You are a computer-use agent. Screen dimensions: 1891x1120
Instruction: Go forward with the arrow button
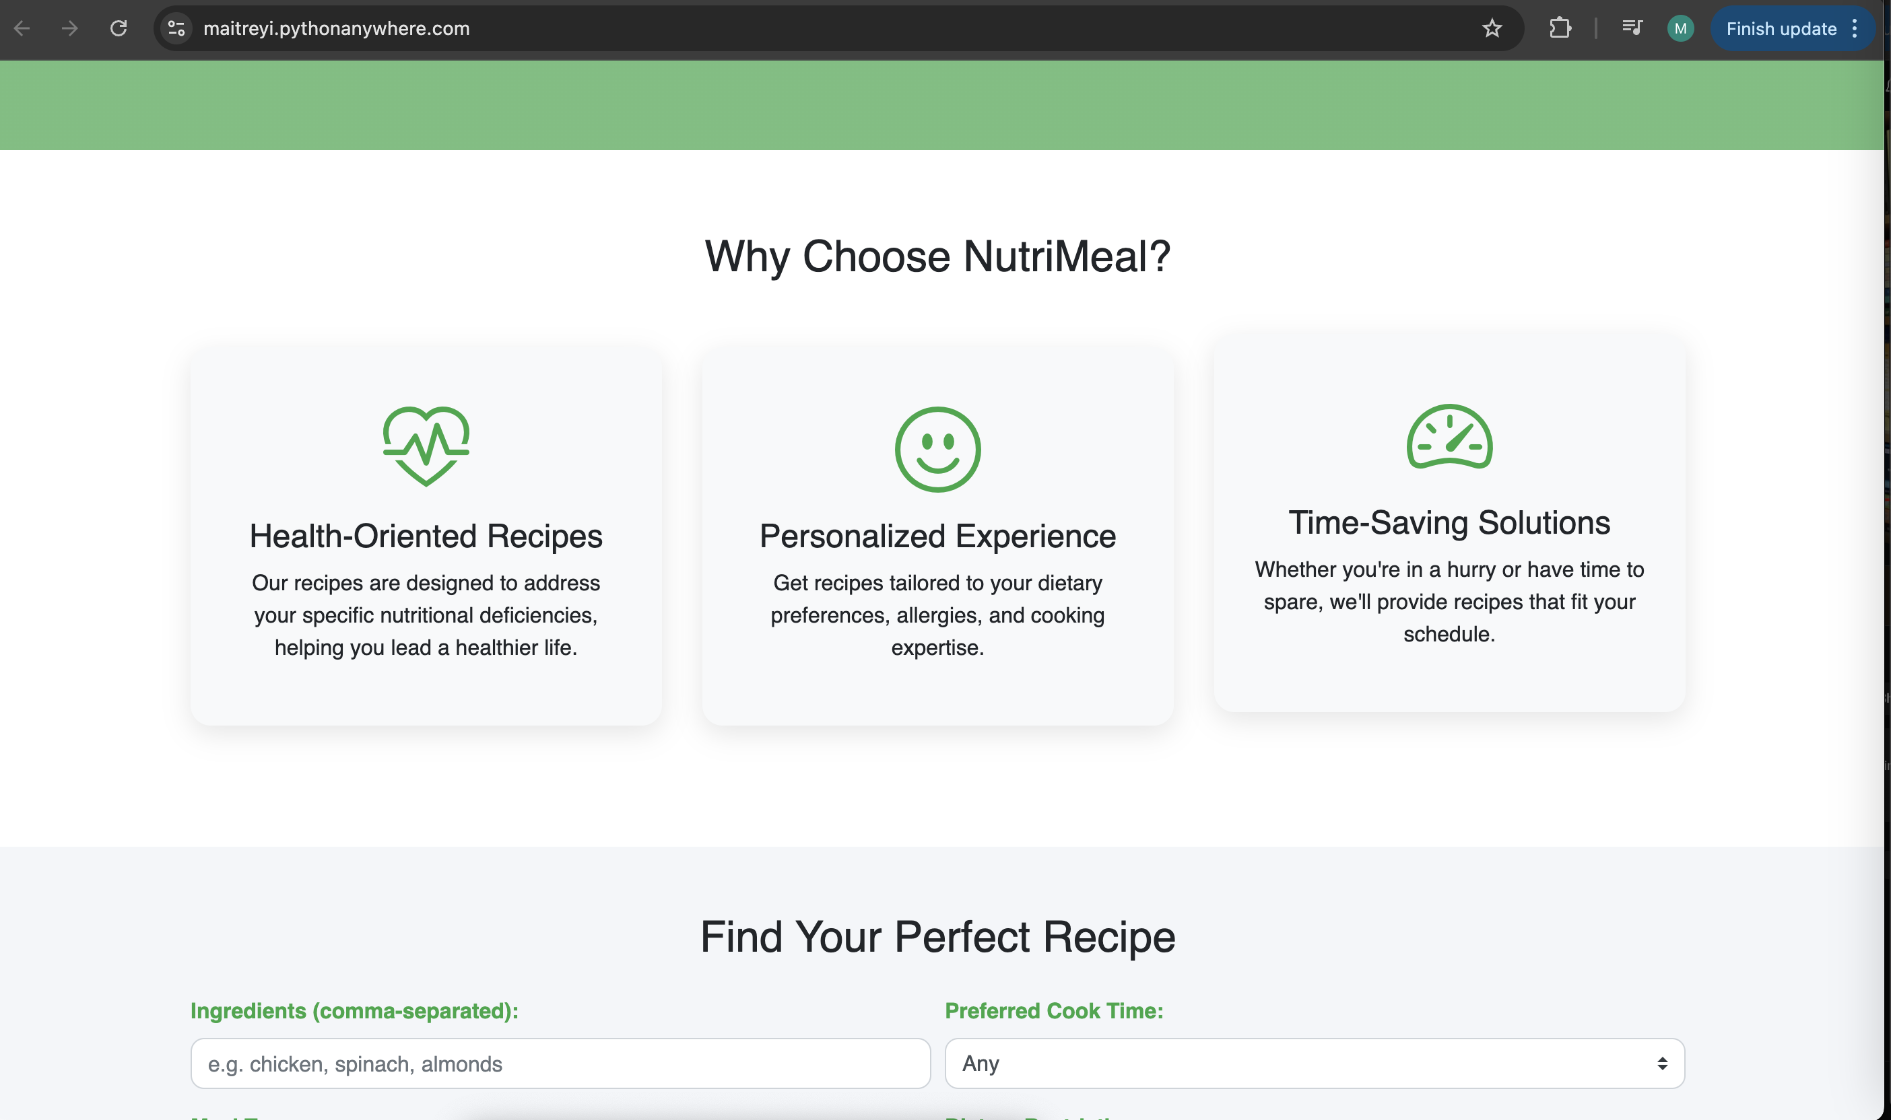[69, 29]
